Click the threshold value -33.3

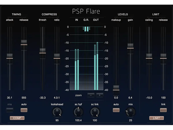pyautogui.click(x=43, y=98)
